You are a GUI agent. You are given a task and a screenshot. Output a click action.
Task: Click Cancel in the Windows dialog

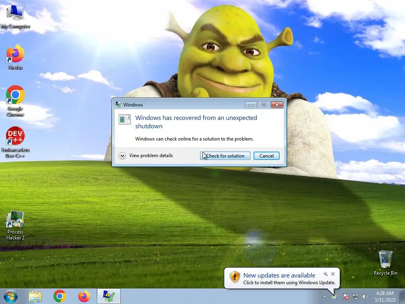[266, 156]
